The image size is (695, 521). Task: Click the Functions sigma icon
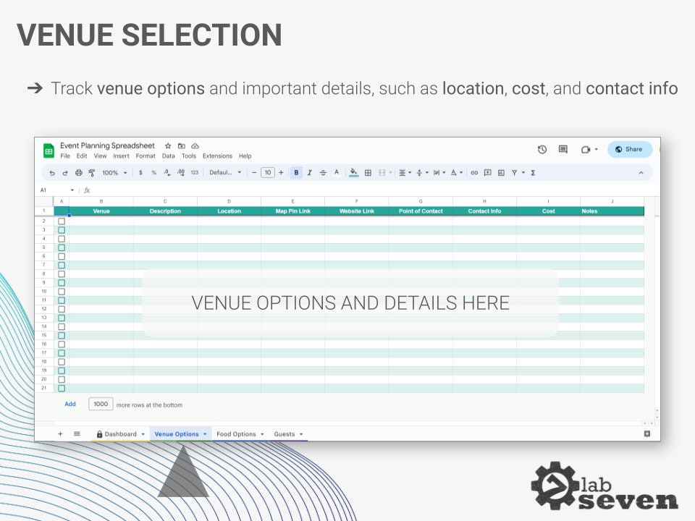click(x=534, y=173)
